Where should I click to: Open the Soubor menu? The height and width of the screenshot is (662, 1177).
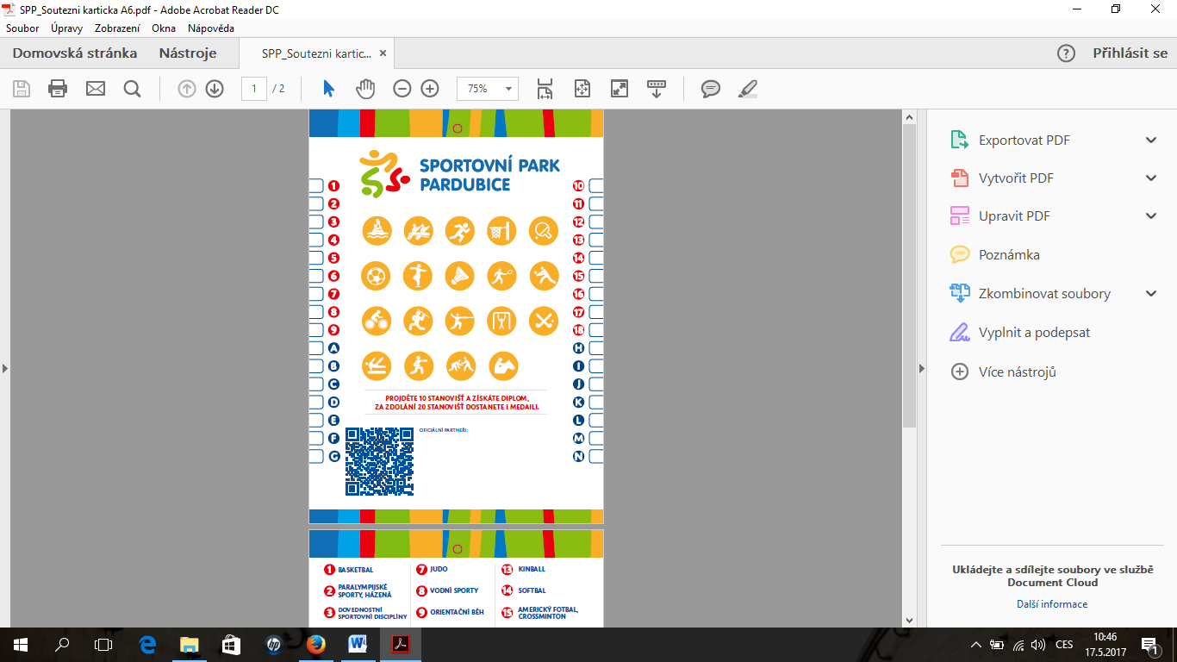pyautogui.click(x=22, y=28)
